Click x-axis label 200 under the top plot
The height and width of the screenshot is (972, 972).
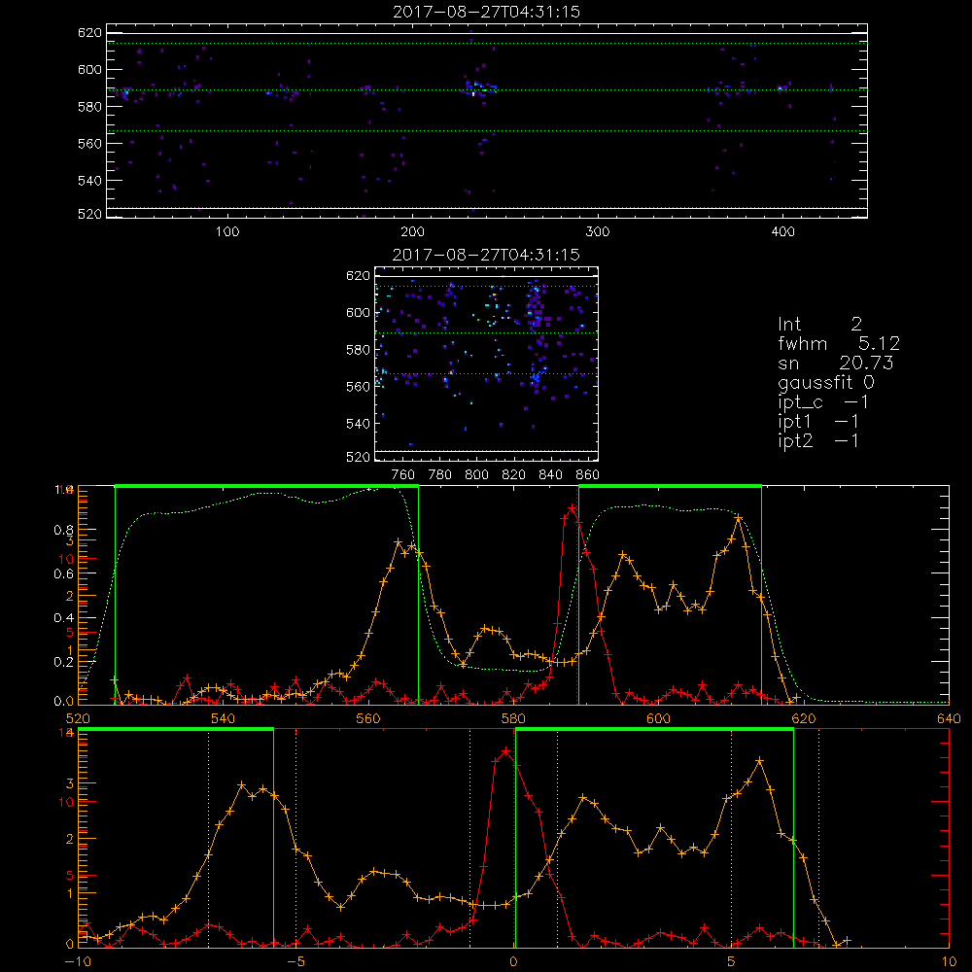412,232
